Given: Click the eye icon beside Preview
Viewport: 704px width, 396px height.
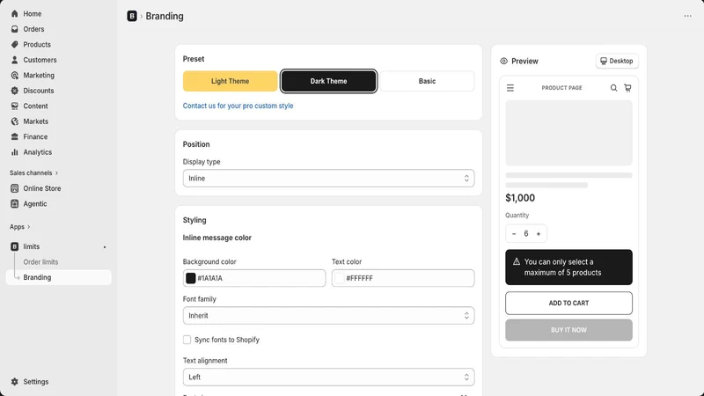Looking at the screenshot, I should pyautogui.click(x=503, y=61).
